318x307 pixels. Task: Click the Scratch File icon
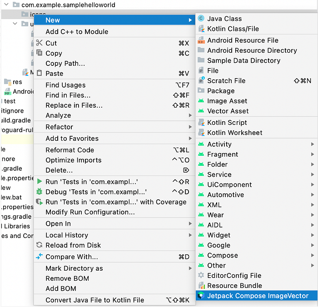[x=201, y=80]
